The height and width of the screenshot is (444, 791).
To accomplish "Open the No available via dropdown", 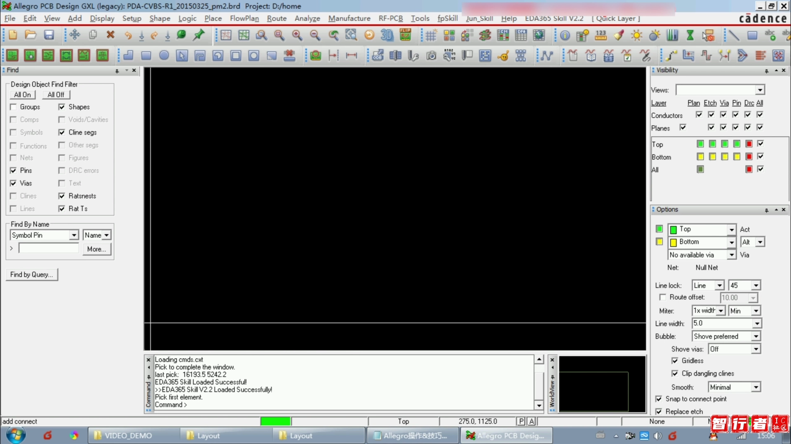I will point(731,255).
